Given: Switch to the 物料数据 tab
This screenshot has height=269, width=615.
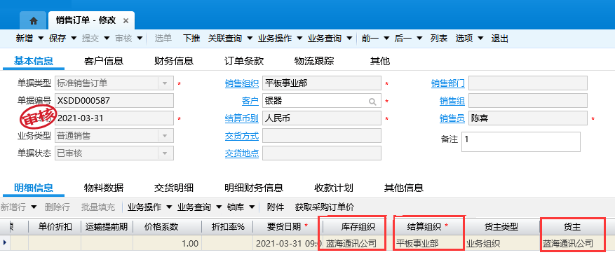Looking at the screenshot, I should click(104, 188).
